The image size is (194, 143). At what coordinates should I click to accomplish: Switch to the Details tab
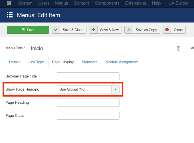15,62
